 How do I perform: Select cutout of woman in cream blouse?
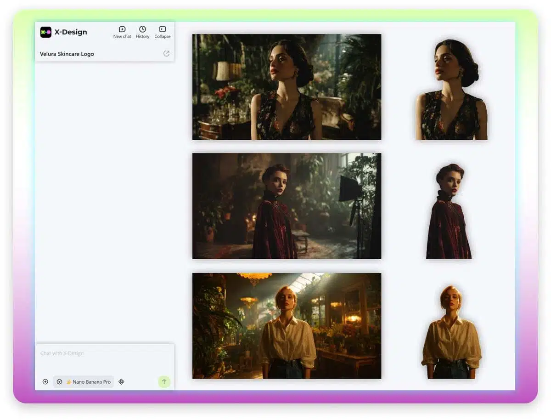point(451,332)
